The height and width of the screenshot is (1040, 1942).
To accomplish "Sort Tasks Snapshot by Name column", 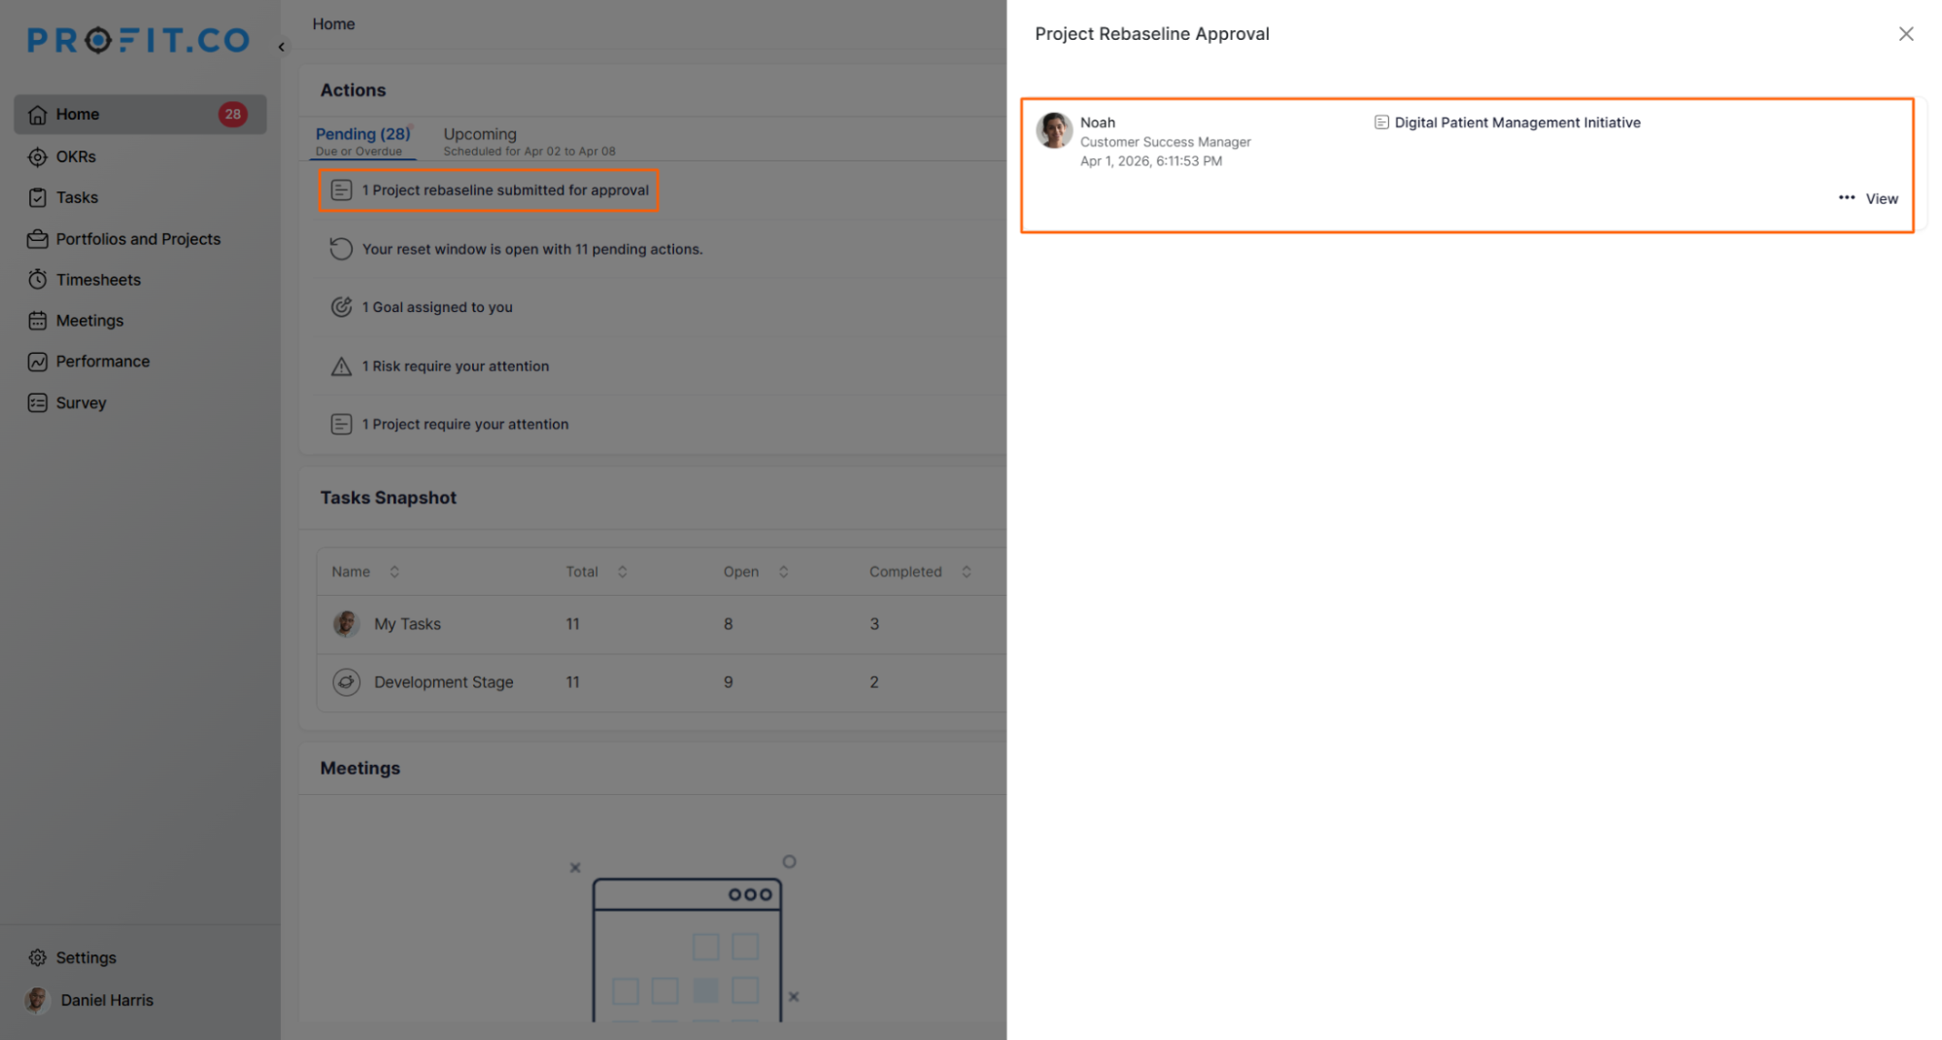I will [x=394, y=572].
